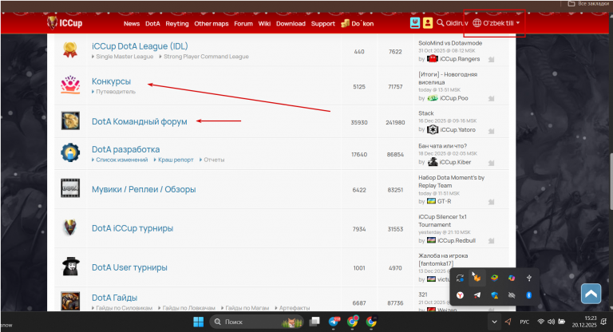Open the cyan crown icon in the header
This screenshot has width=613, height=332.
tap(415, 23)
